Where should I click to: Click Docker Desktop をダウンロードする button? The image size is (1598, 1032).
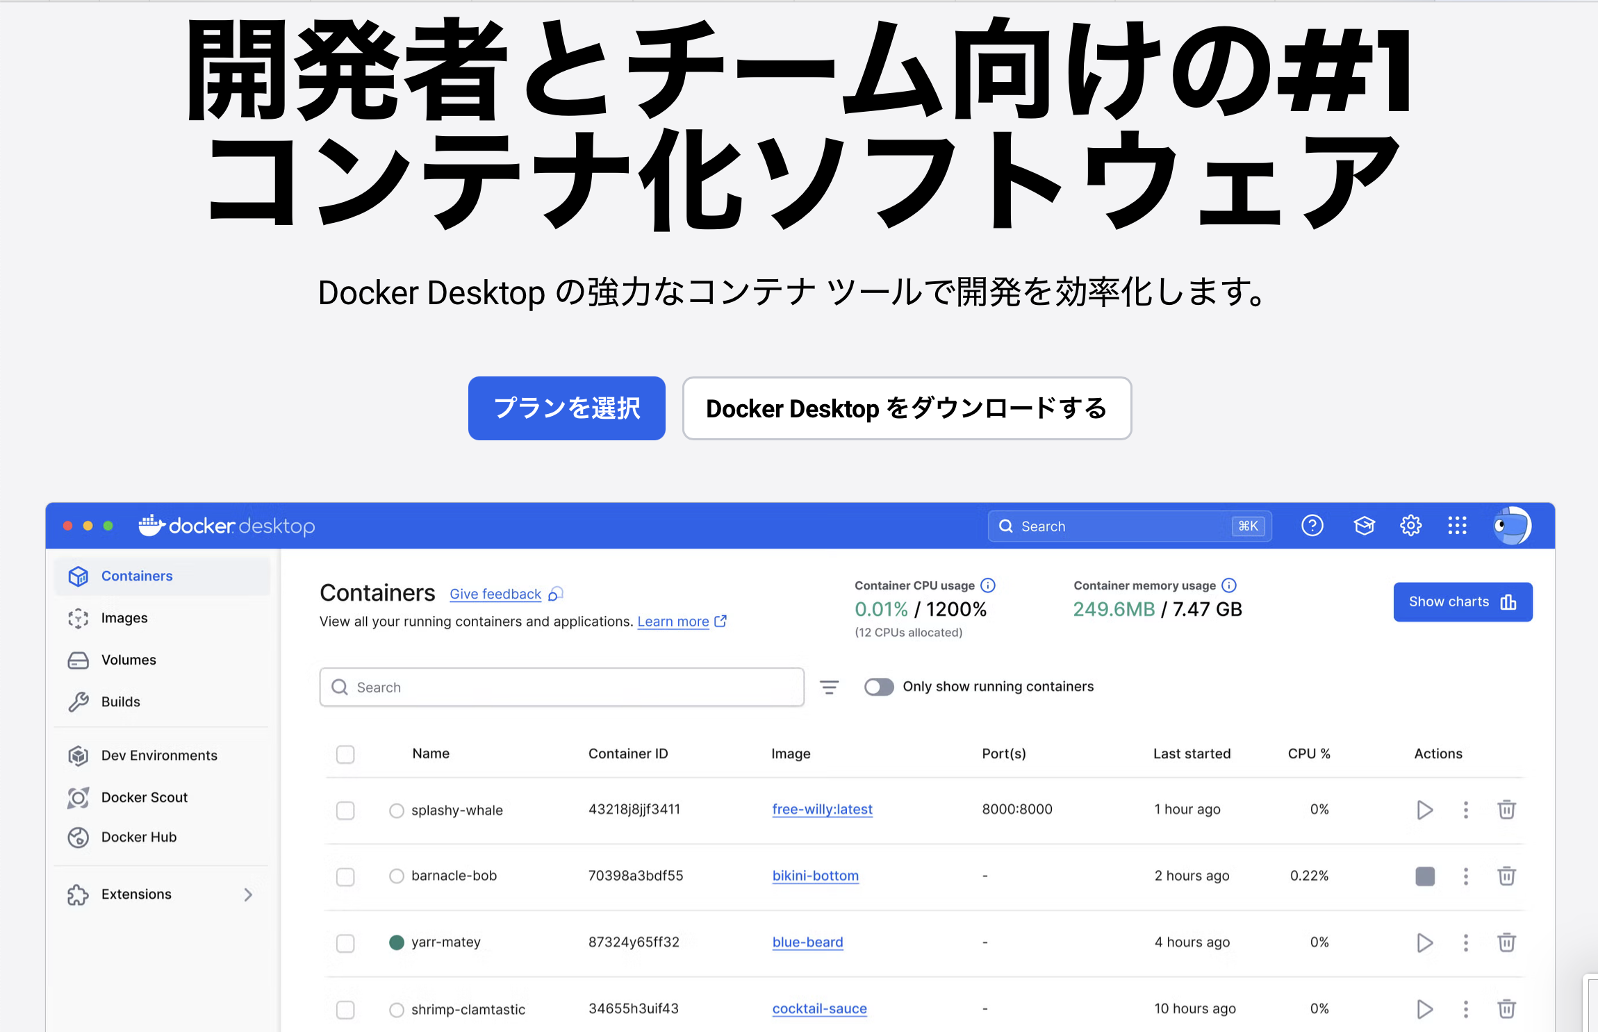(x=907, y=408)
